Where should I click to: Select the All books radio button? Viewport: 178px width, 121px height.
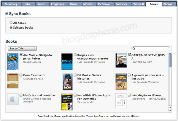pos(11,23)
